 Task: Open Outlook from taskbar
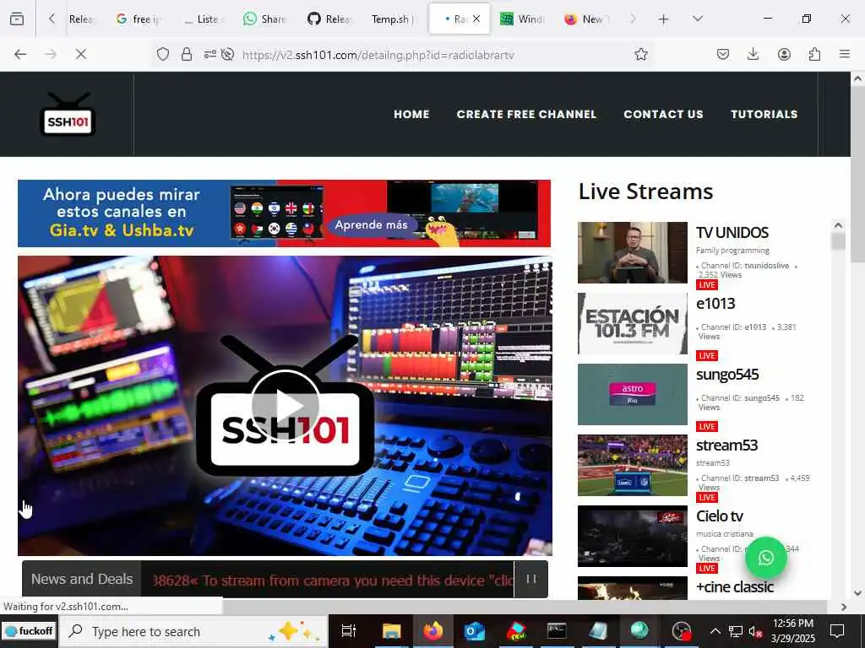(x=474, y=631)
